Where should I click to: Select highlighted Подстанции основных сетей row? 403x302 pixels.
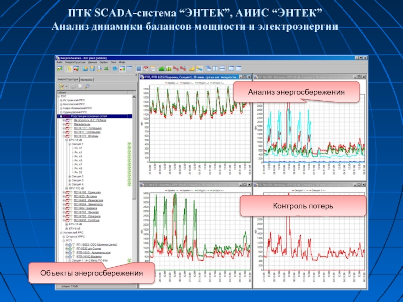coord(95,116)
